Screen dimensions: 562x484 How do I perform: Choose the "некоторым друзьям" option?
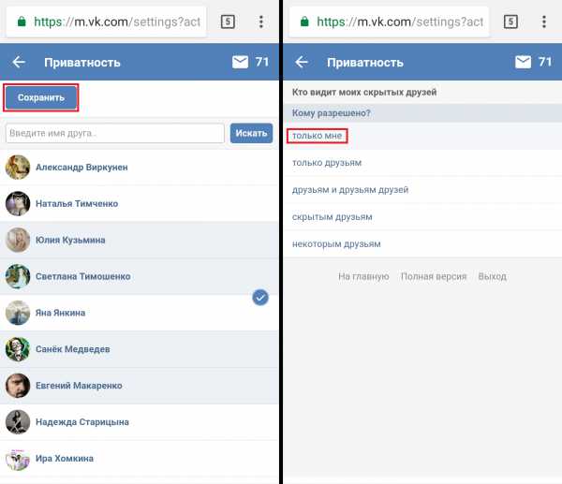[336, 244]
